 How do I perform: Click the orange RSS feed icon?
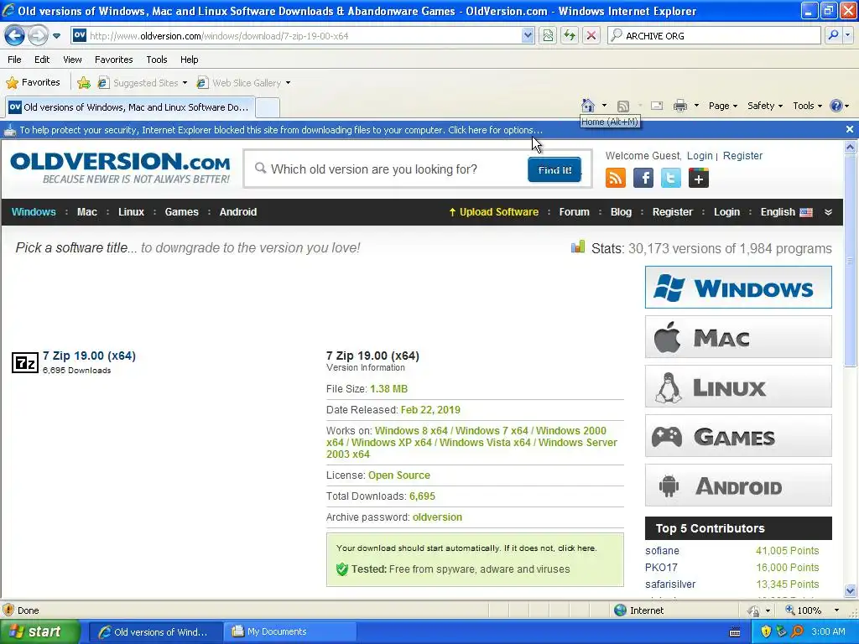tap(616, 178)
